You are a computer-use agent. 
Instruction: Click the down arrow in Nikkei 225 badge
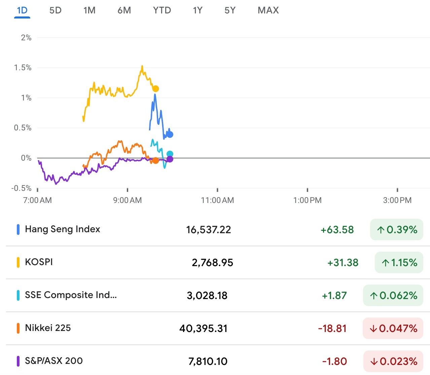(x=373, y=329)
